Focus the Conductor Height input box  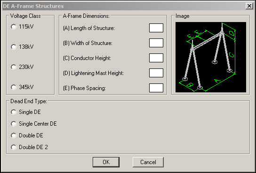point(156,58)
